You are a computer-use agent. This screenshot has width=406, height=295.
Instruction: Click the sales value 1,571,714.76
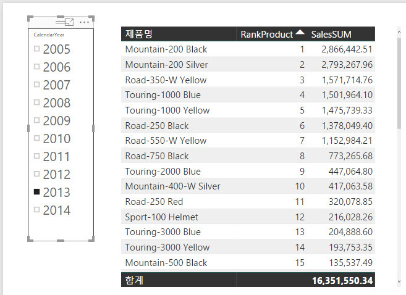point(347,80)
